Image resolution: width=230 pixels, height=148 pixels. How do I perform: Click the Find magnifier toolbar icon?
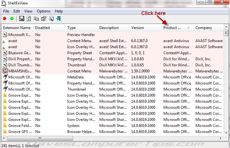[x=51, y=18]
